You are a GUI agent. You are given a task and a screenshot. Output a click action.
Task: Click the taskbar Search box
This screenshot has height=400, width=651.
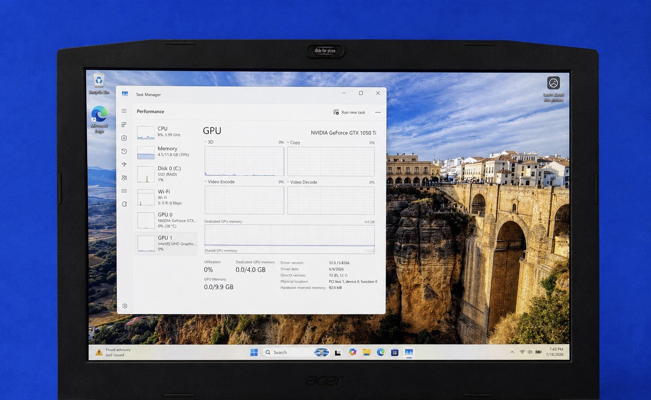click(296, 352)
